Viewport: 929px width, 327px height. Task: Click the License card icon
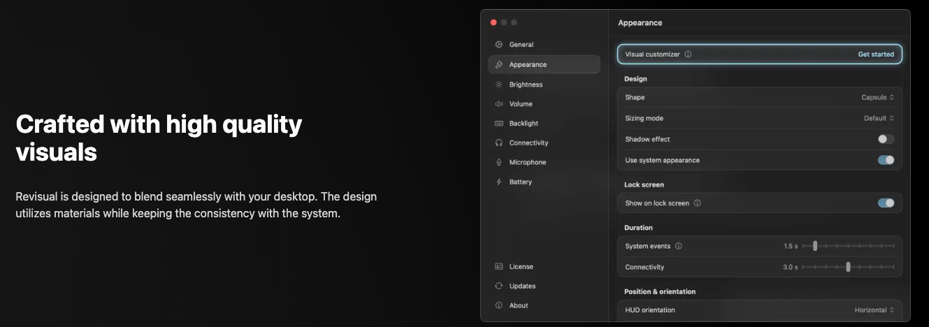pos(499,266)
